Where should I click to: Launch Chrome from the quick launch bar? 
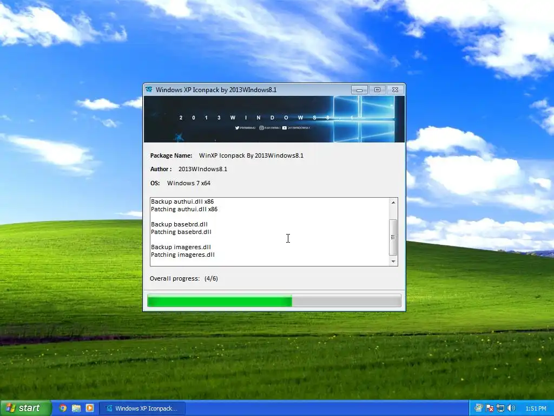63,408
